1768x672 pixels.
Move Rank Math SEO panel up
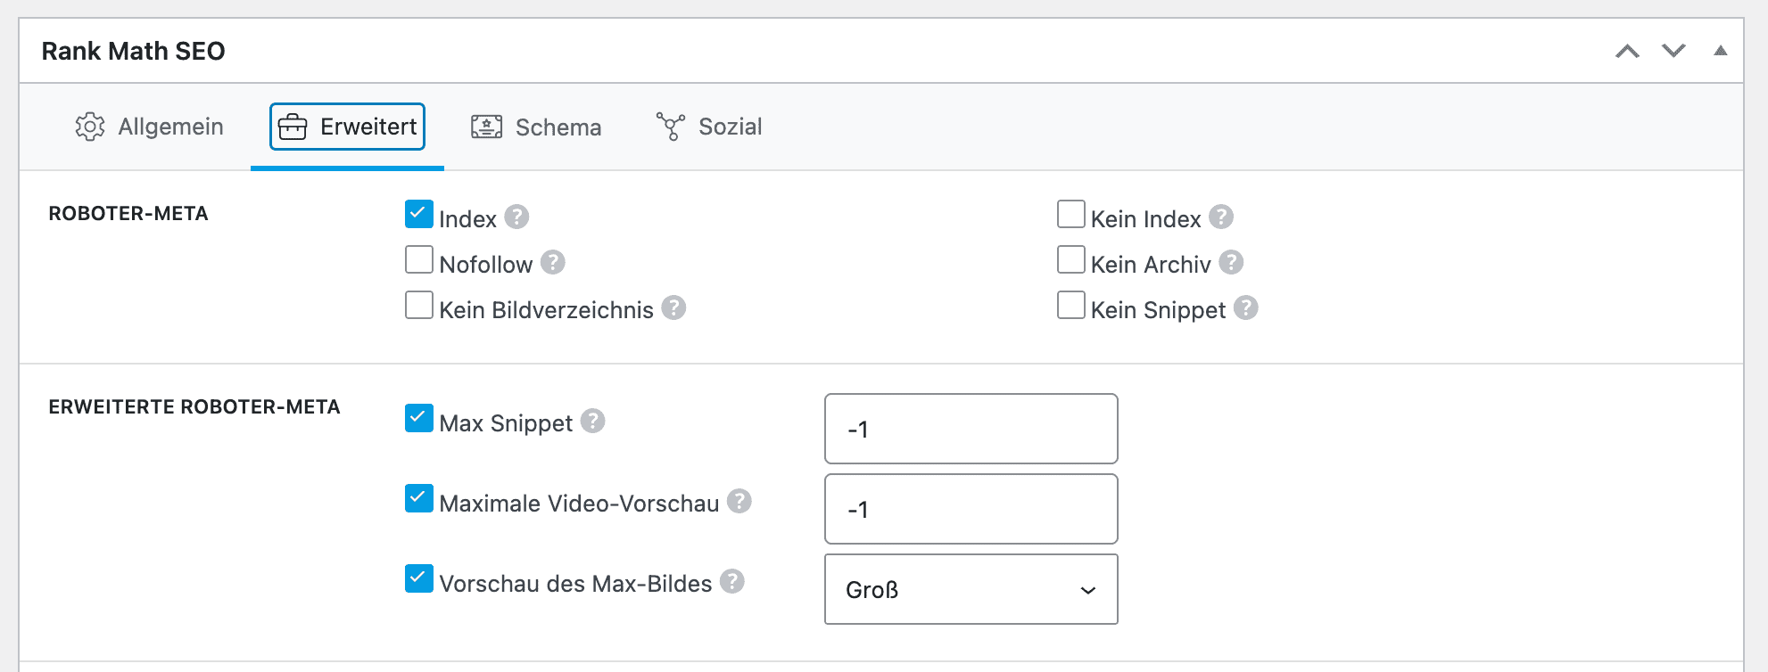[1627, 51]
